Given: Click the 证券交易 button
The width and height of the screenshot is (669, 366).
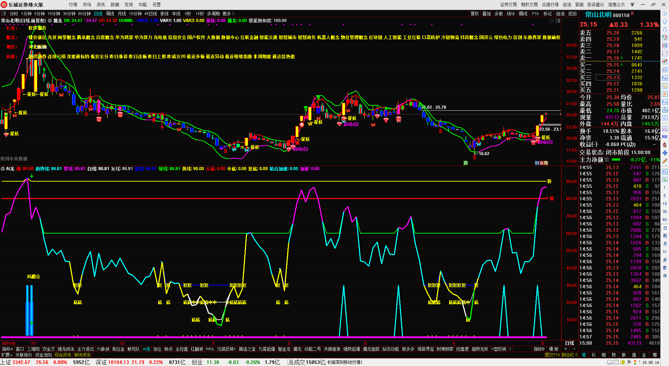Looking at the screenshot, I should [x=509, y=5].
